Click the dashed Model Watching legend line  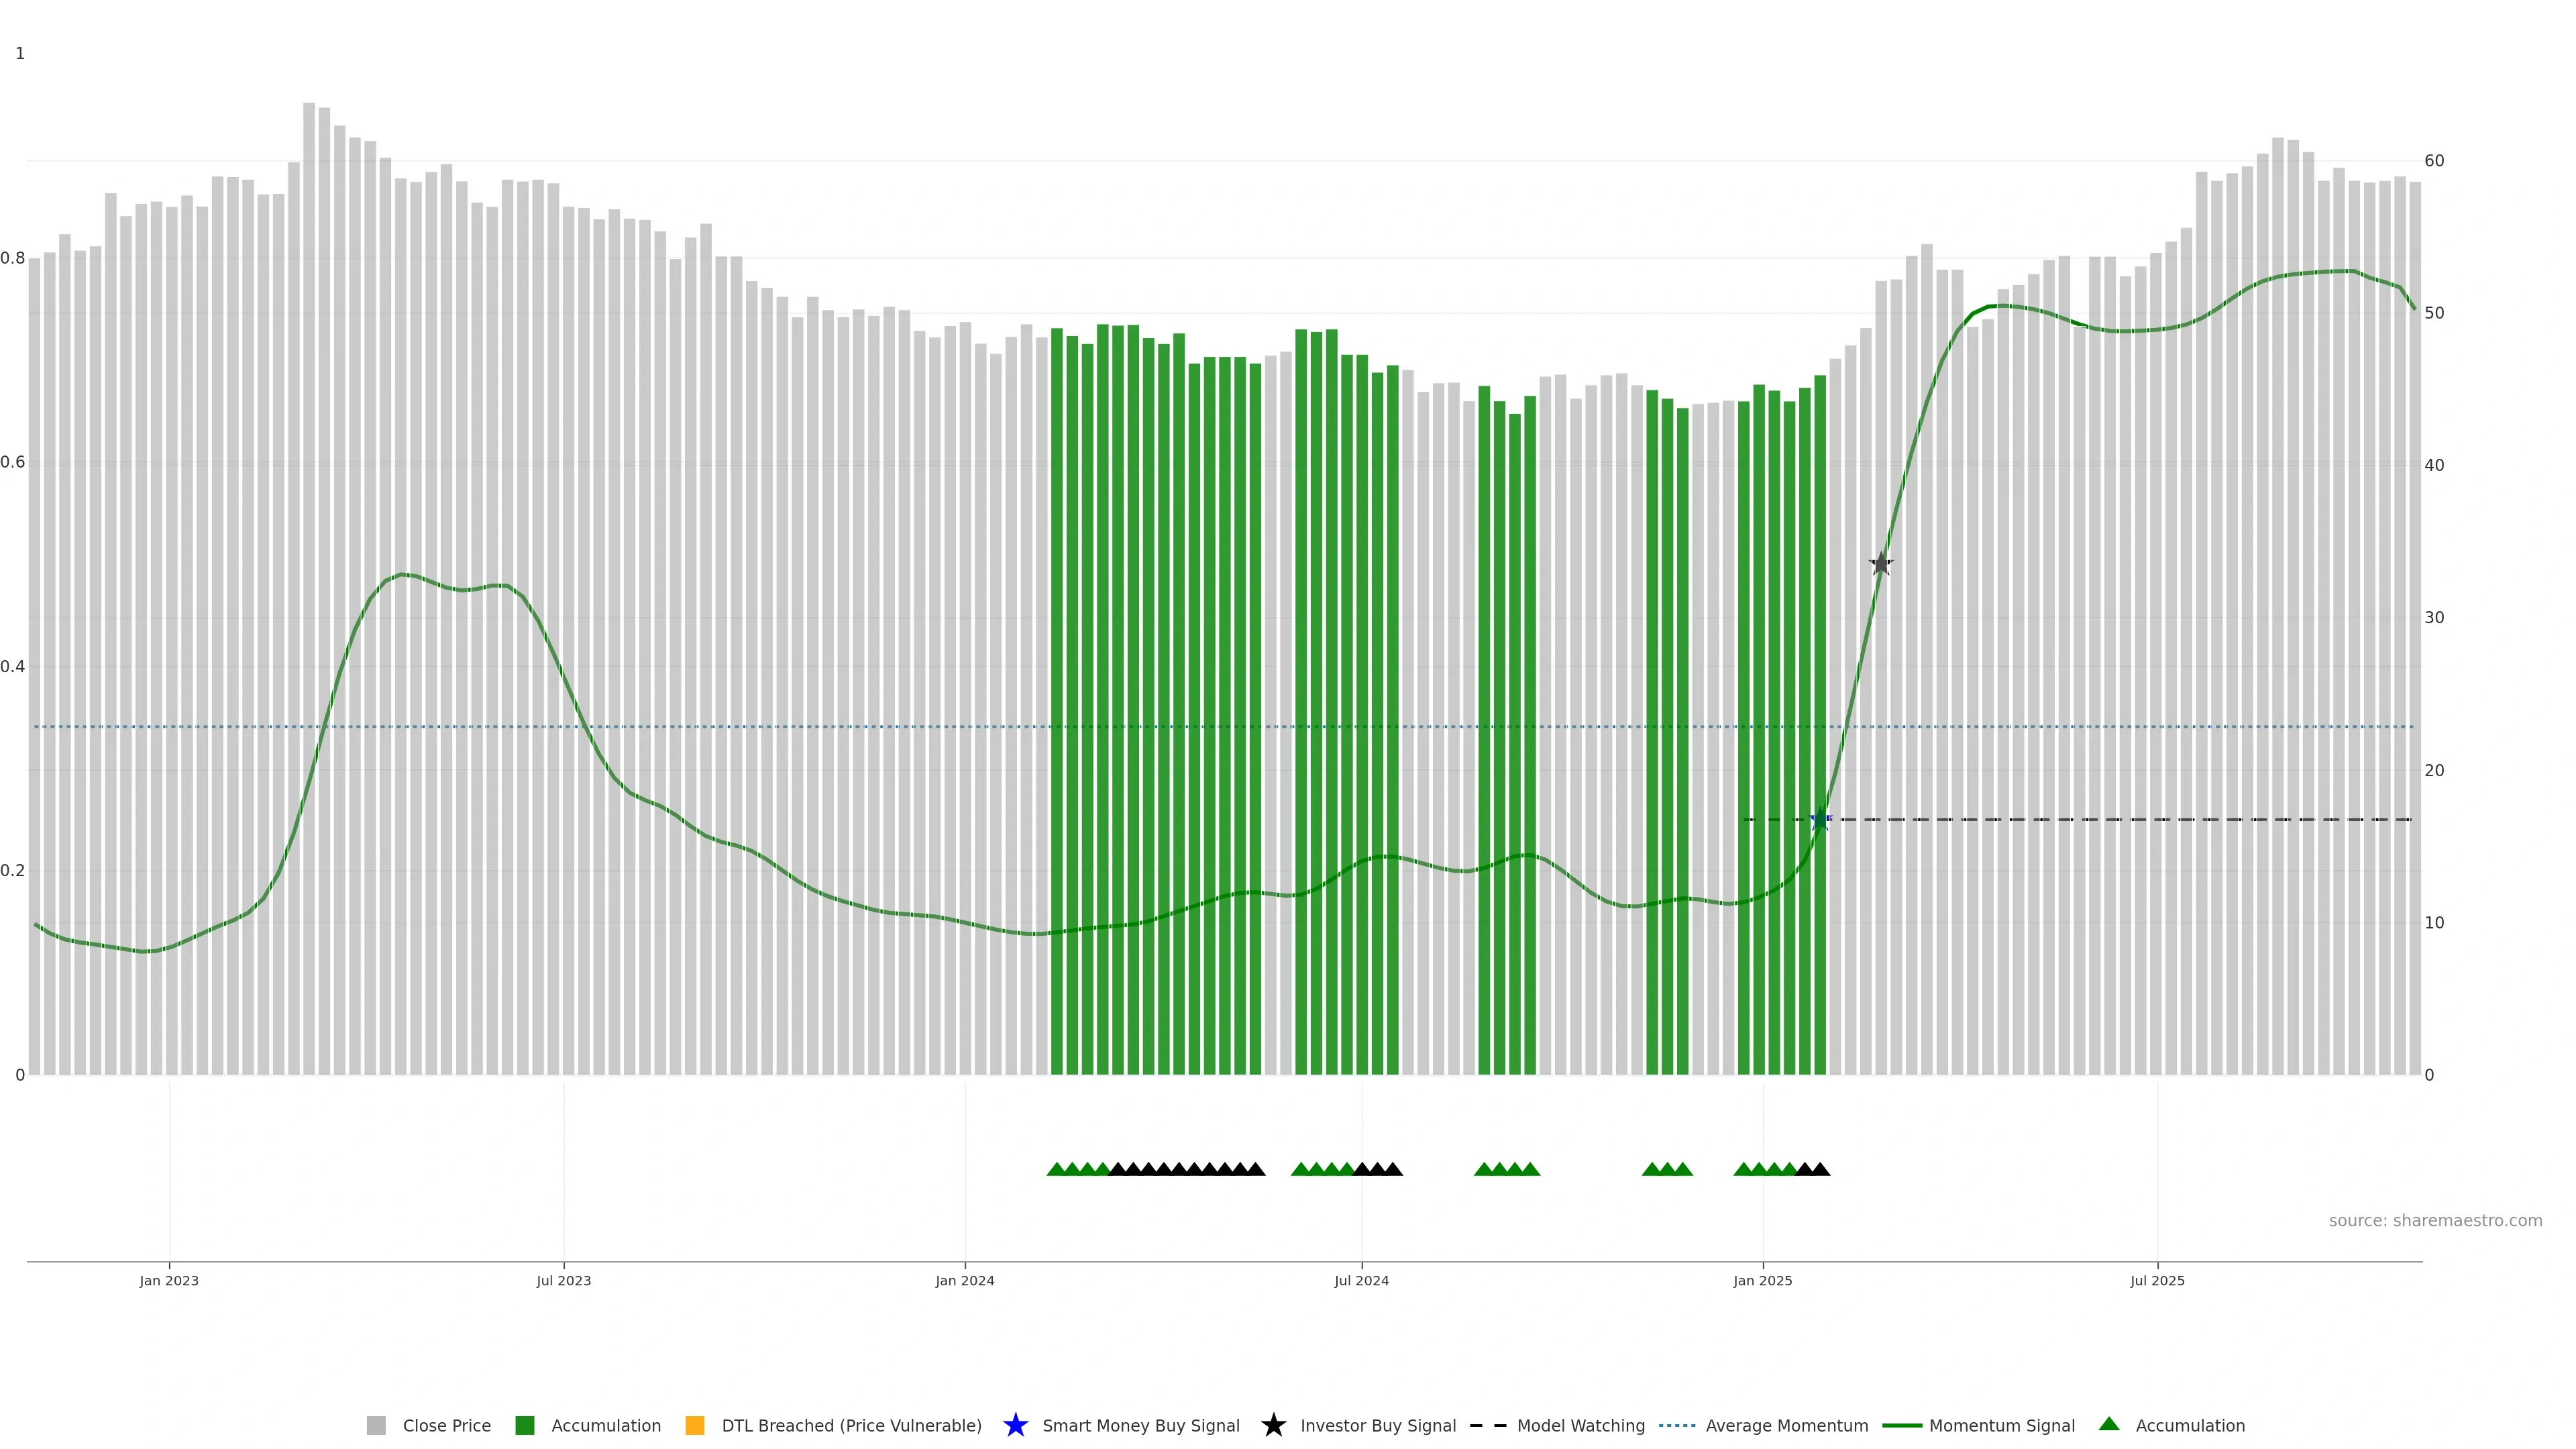click(x=1487, y=1425)
